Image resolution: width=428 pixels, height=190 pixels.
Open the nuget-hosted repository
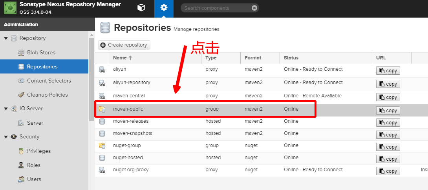click(262, 159)
